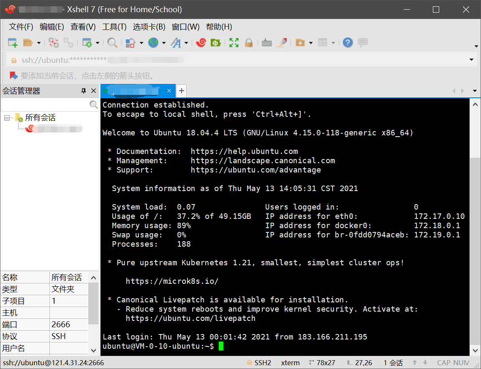Click the session manager search icon
This screenshot has height=369, width=481.
point(94,105)
